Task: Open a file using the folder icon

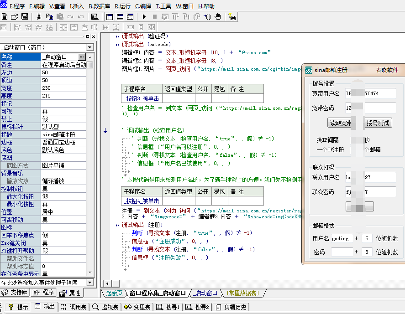Action: (15, 16)
